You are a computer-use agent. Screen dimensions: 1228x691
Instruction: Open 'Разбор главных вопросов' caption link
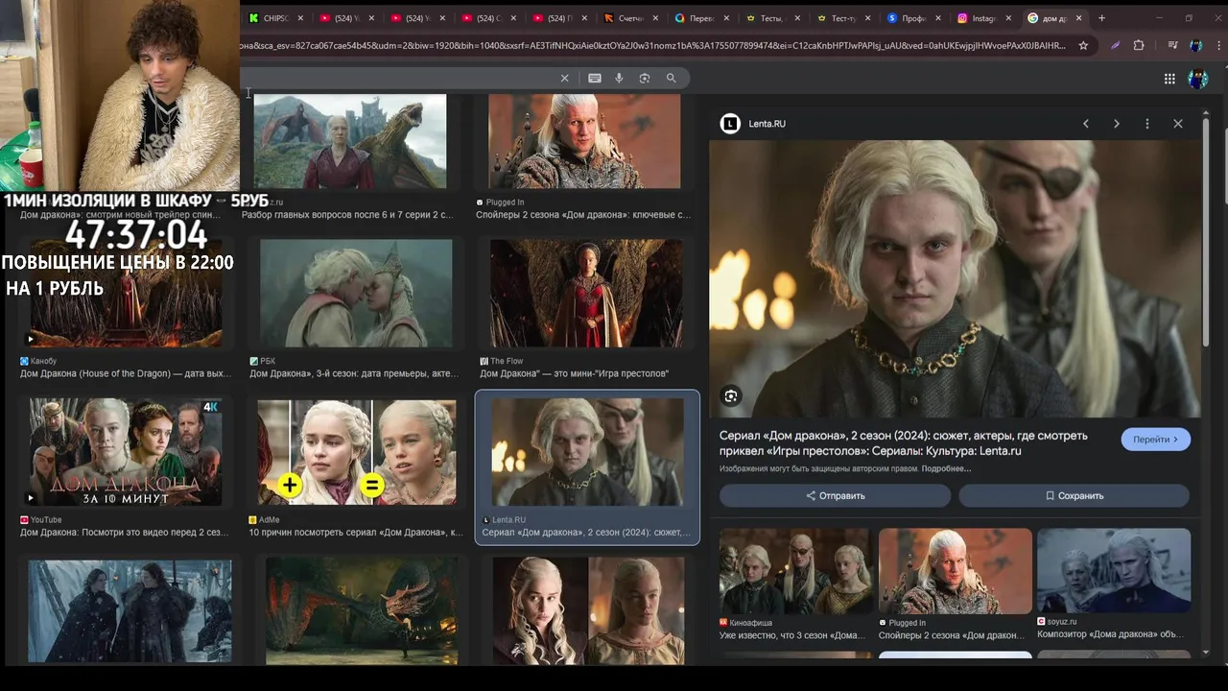coord(347,215)
